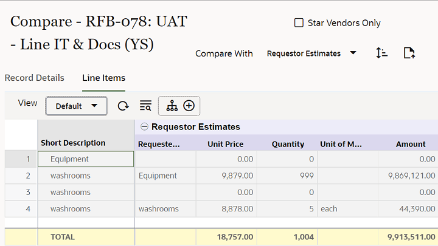
Task: Click the 8,878.00 unit price cell
Action: tap(226, 209)
